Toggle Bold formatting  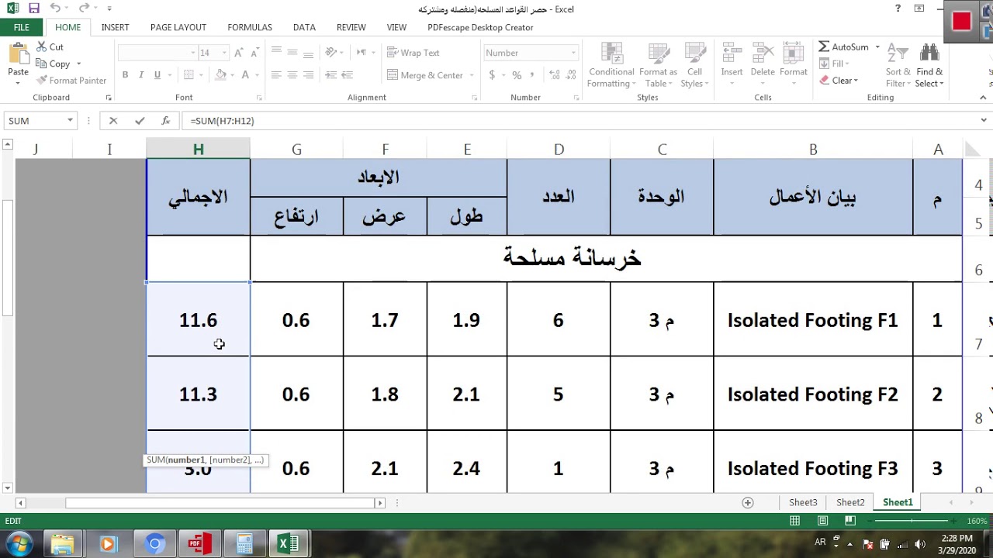click(125, 75)
